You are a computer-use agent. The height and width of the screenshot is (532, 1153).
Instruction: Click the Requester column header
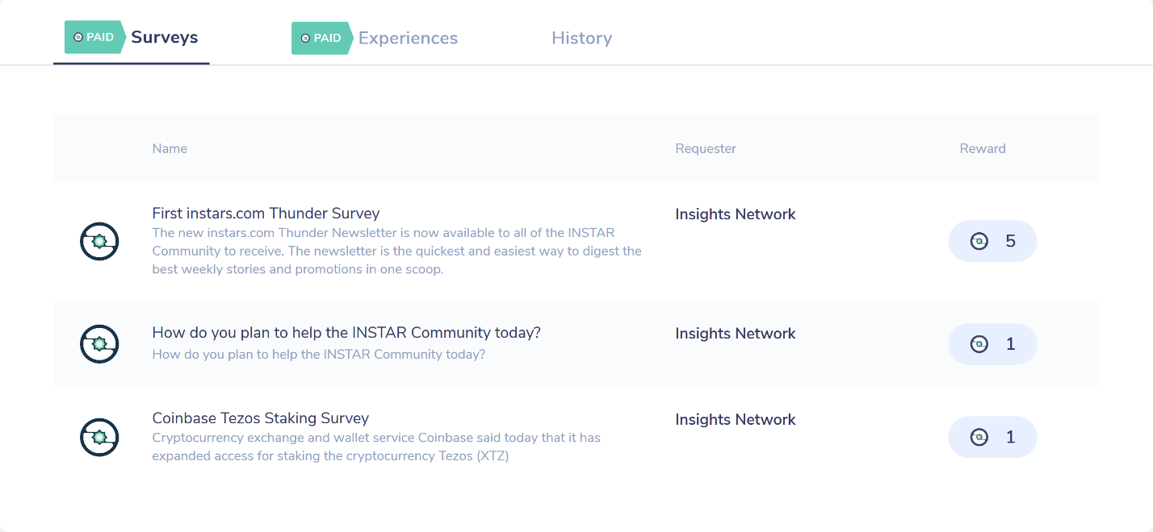tap(706, 148)
